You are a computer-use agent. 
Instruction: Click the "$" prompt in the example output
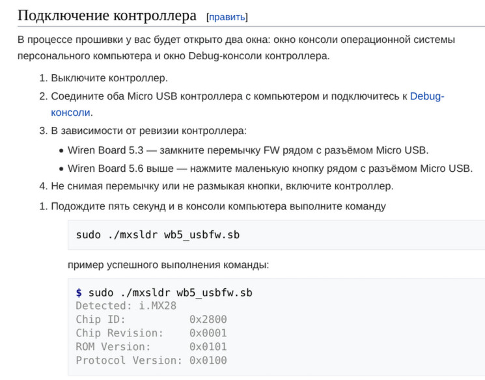[x=79, y=293]
